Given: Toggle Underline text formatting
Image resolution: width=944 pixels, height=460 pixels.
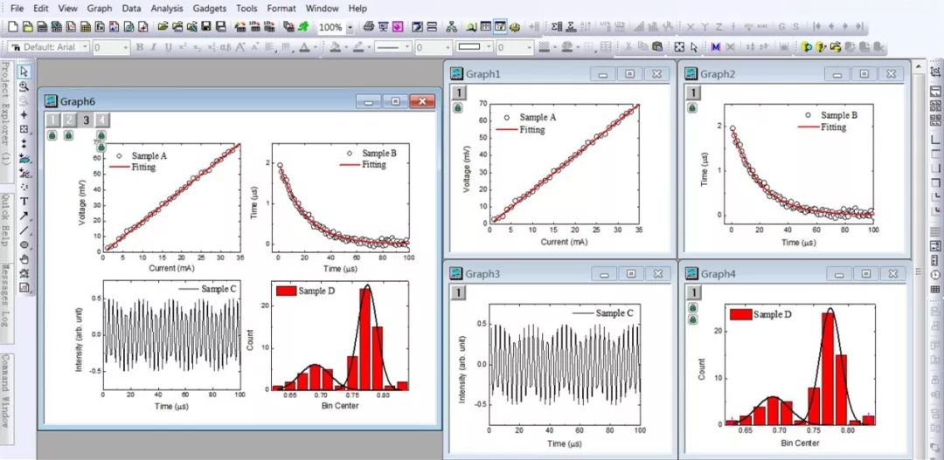Looking at the screenshot, I should click(x=168, y=47).
